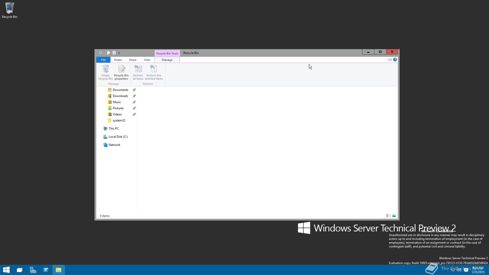This screenshot has width=489, height=275.
Task: Minimize the Recycle Bin window
Action: [x=368, y=52]
